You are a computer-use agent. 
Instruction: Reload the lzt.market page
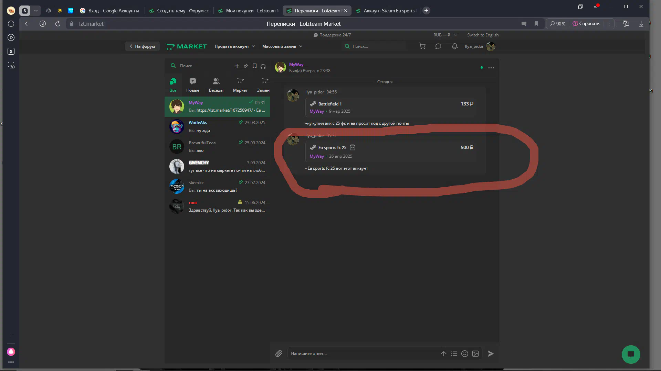58,24
